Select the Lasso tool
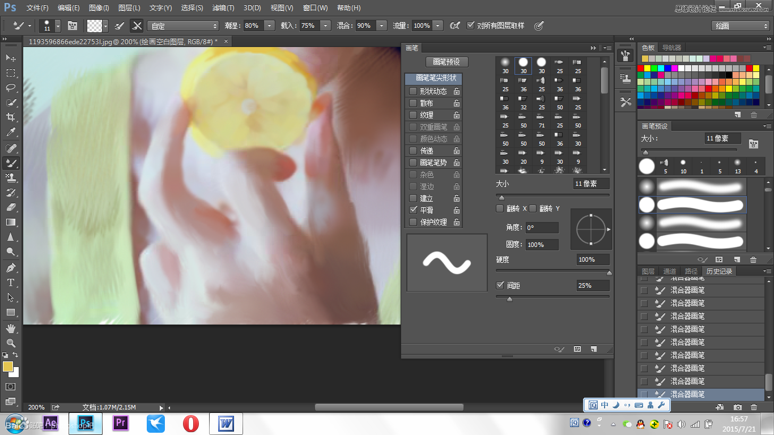The height and width of the screenshot is (435, 774). (10, 88)
